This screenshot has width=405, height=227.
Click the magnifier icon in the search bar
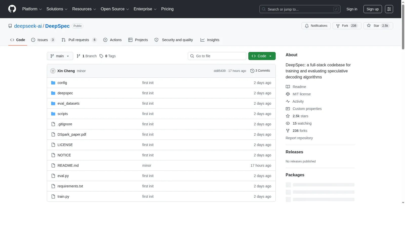click(x=264, y=9)
